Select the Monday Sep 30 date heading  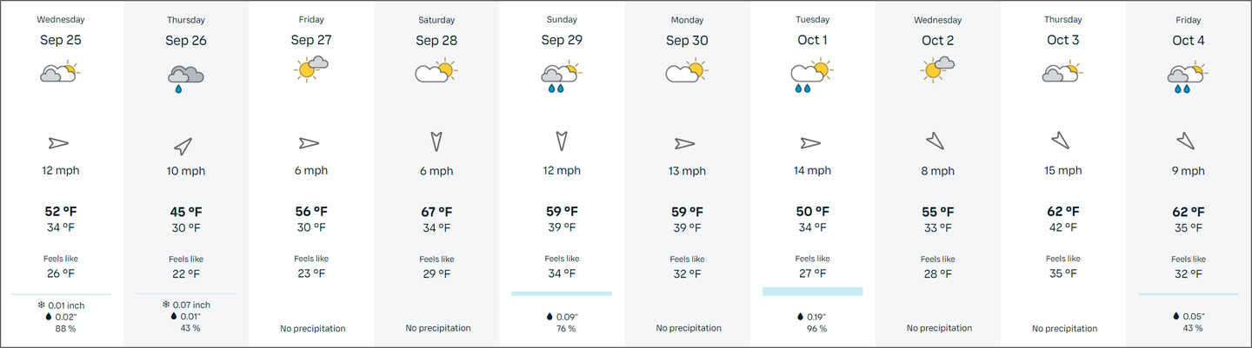point(687,40)
